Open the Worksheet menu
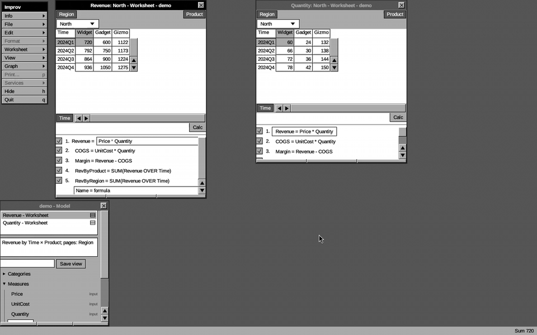The image size is (537, 335). (x=24, y=49)
